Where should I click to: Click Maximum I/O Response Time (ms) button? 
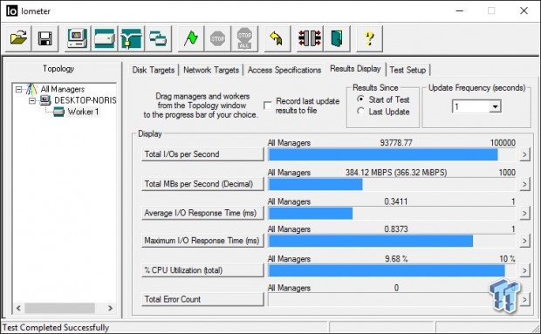202,241
